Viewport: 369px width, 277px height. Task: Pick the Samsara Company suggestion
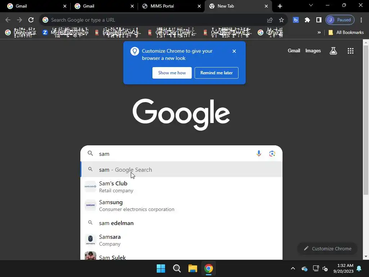pos(181,240)
